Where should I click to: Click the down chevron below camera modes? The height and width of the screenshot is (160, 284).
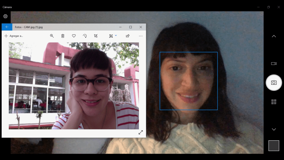273,129
